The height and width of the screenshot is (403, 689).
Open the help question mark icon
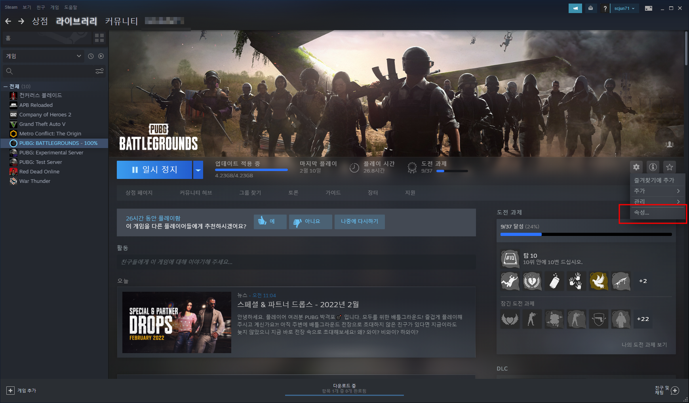coord(605,8)
